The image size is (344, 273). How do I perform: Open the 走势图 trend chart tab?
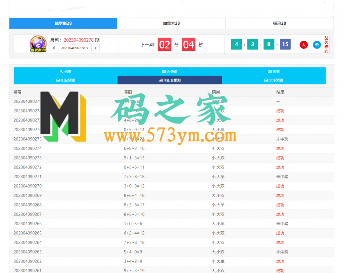tap(170, 72)
